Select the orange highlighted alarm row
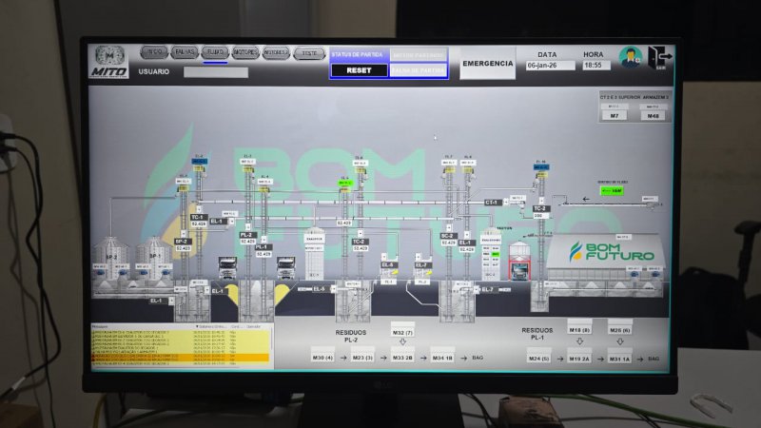 (x=180, y=357)
